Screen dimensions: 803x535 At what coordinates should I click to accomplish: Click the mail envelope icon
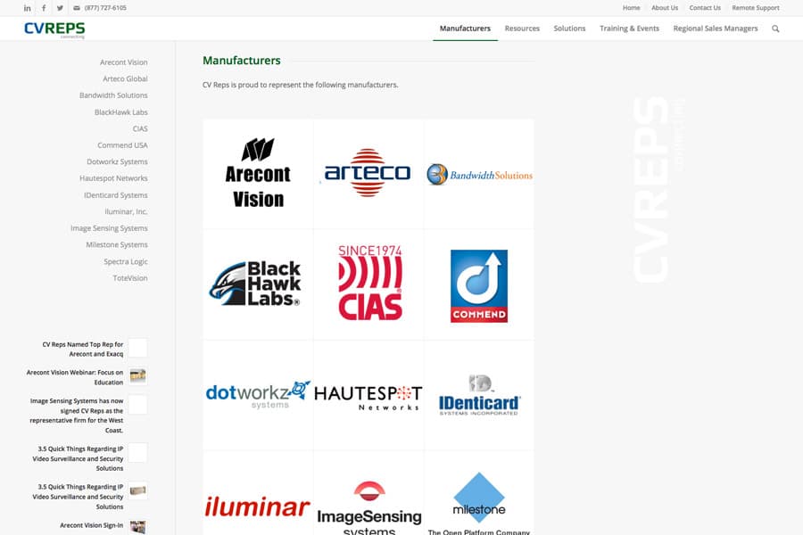click(x=77, y=8)
